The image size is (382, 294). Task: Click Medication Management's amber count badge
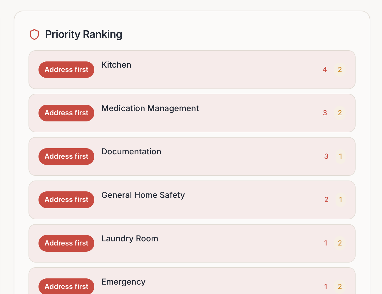tap(340, 113)
